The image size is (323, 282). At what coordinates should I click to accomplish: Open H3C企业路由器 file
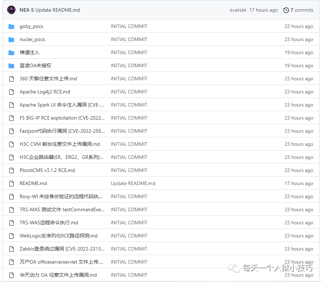(62, 157)
